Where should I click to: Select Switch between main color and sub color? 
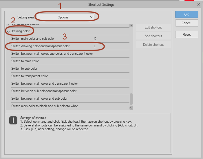pyautogui.click(x=40, y=99)
